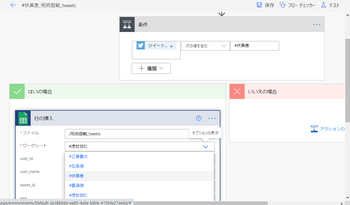The height and width of the screenshot is (205, 350).
Task: Select the Twitter ツイート dynamic token
Action: coord(157,46)
